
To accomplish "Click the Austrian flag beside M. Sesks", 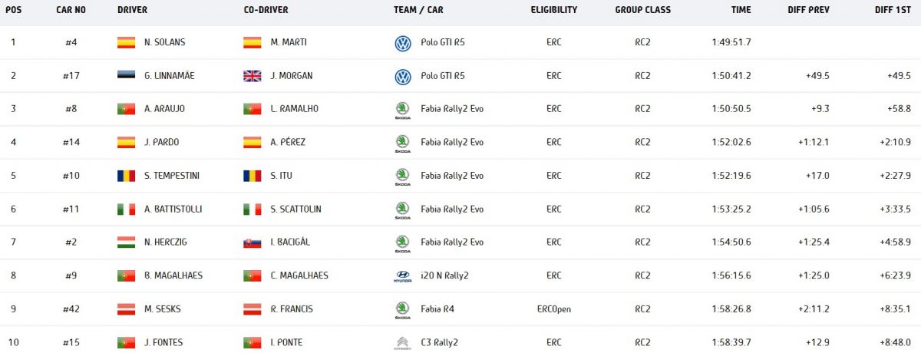I will click(126, 309).
